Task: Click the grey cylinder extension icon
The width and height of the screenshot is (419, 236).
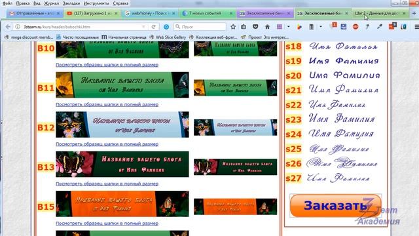Action: 312,27
